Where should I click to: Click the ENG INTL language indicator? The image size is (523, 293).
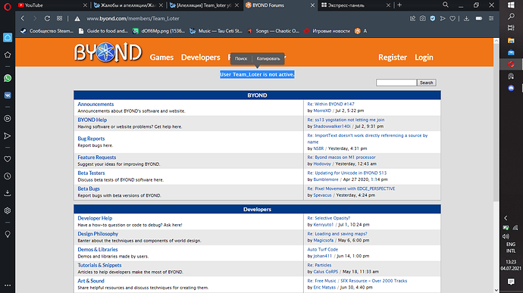[511, 248]
